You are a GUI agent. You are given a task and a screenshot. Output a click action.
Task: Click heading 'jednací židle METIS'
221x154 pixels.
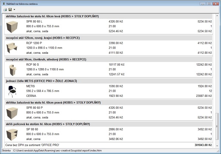(20, 81)
